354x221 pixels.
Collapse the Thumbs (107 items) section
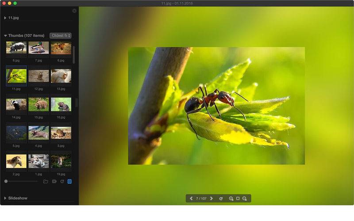pyautogui.click(x=5, y=35)
